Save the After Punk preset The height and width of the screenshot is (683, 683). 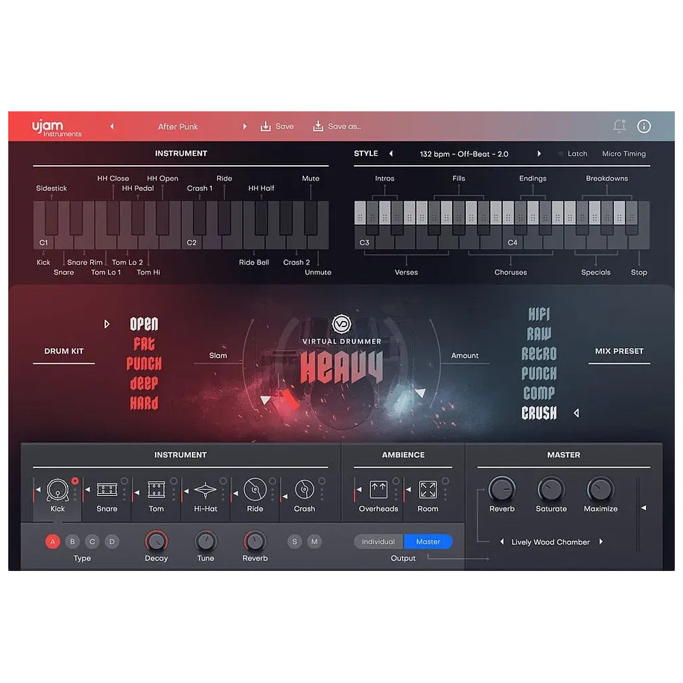(277, 126)
